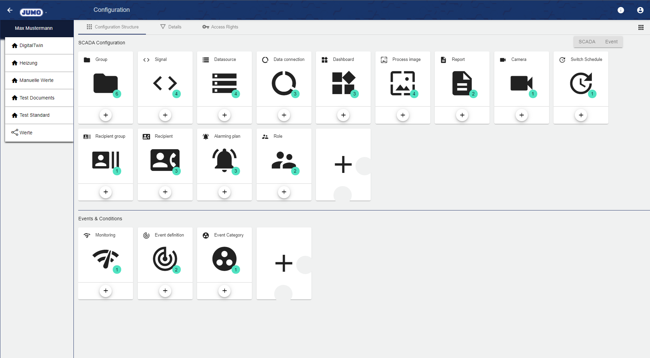The image size is (650, 358).
Task: Open the Access Rights tab
Action: [x=220, y=27]
